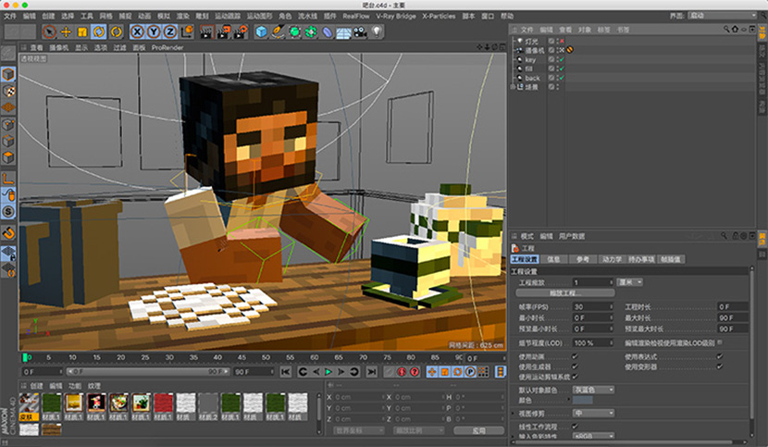
Task: Click the recent tools icon beside Rotate
Action: [x=116, y=31]
